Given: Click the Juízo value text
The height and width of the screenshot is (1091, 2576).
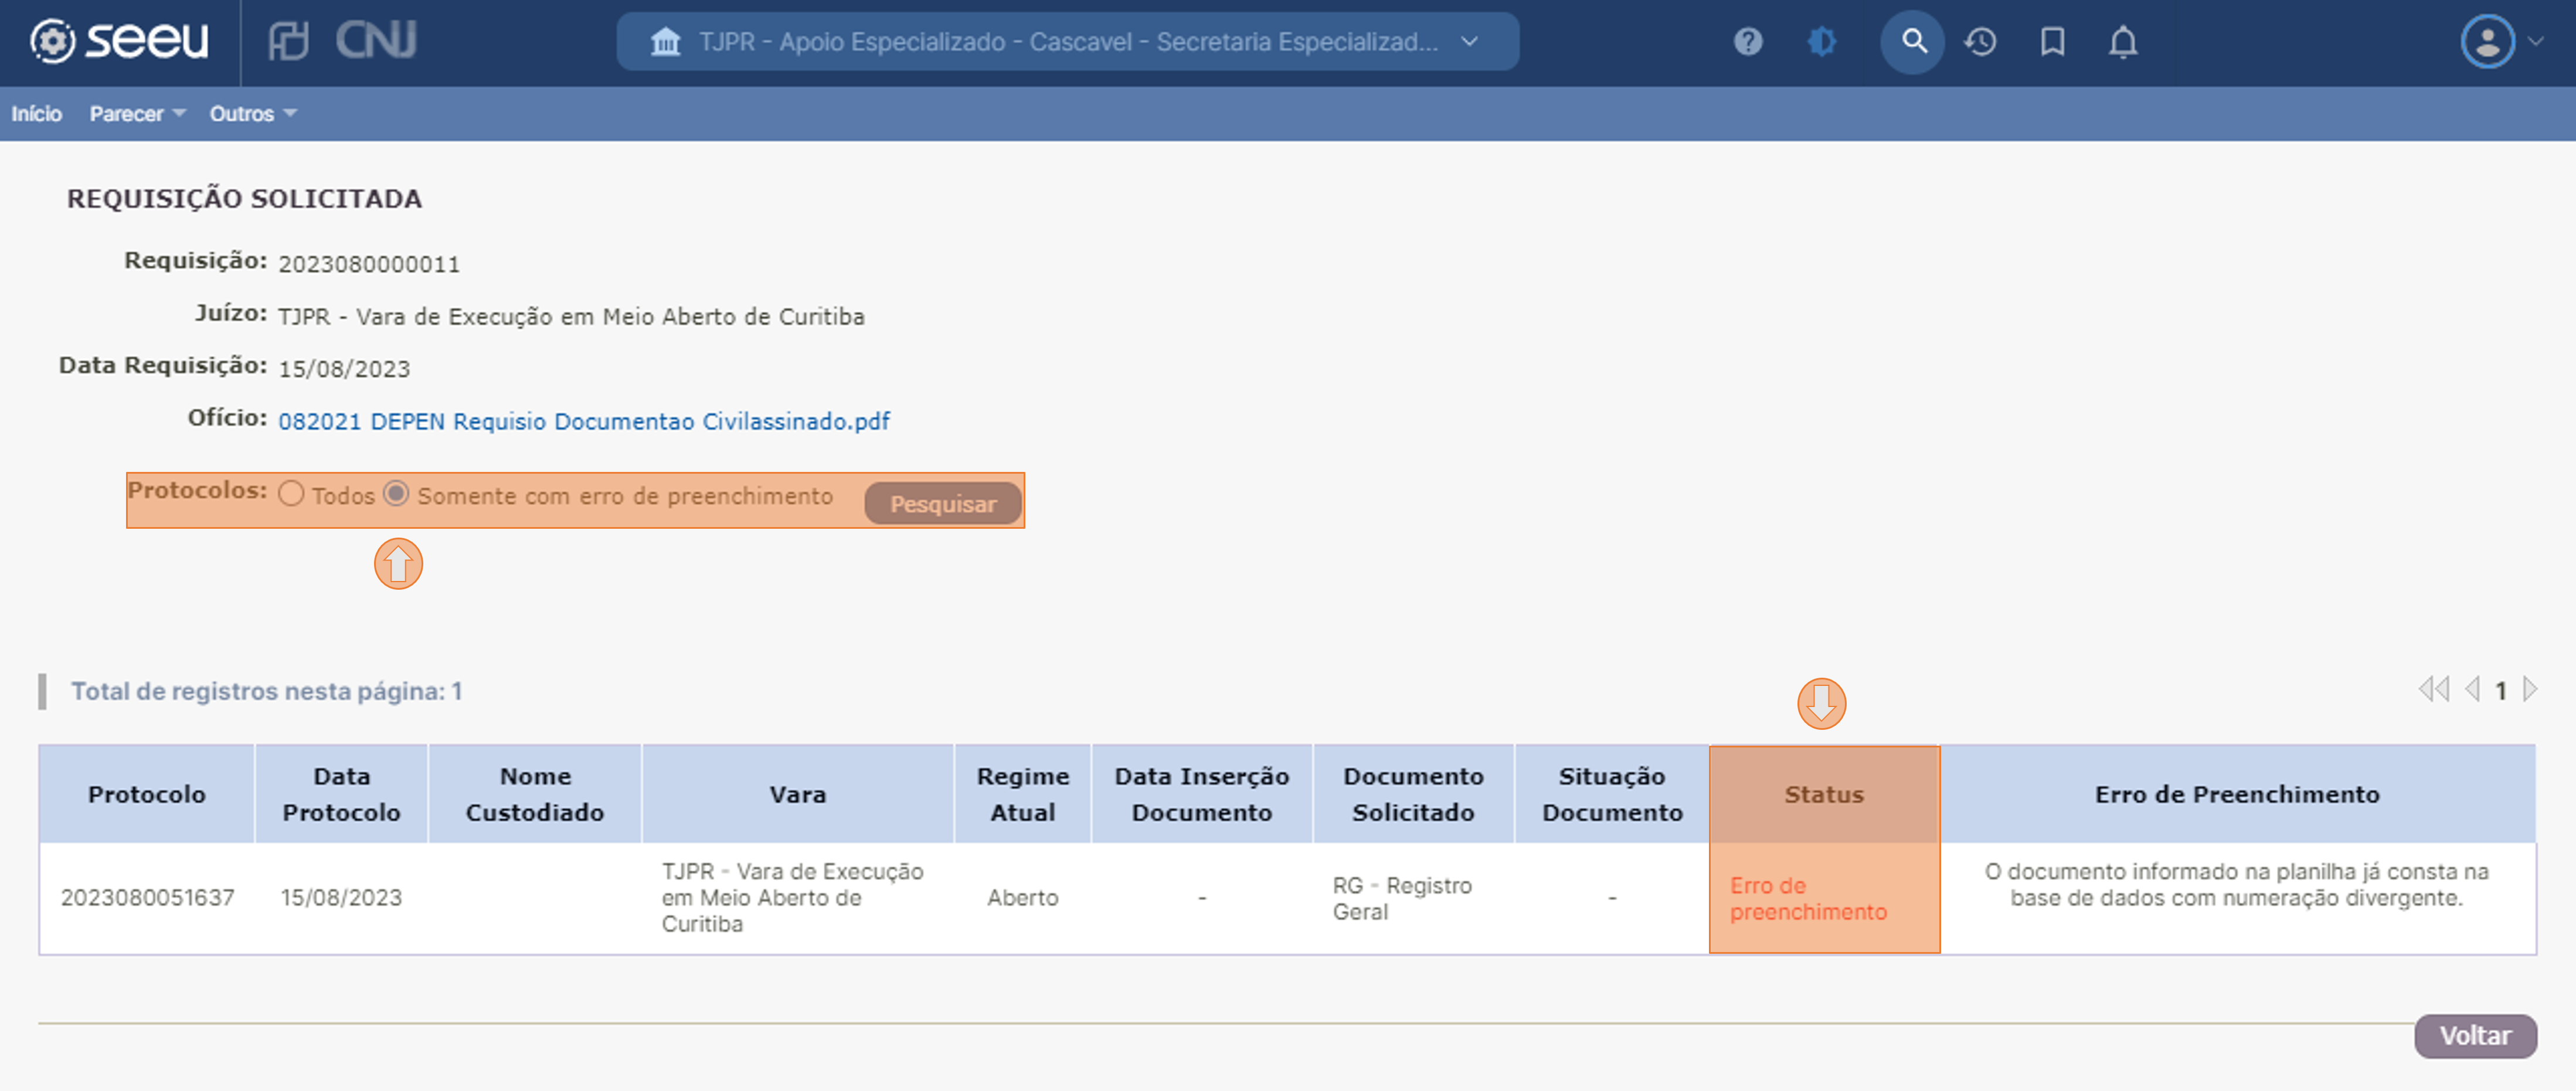Looking at the screenshot, I should pos(571,316).
